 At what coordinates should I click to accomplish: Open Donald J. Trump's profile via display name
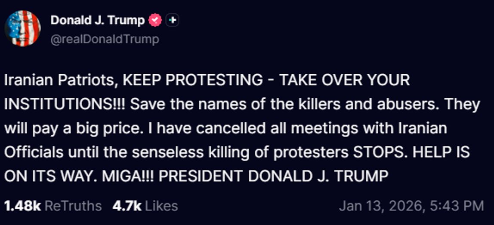click(98, 20)
